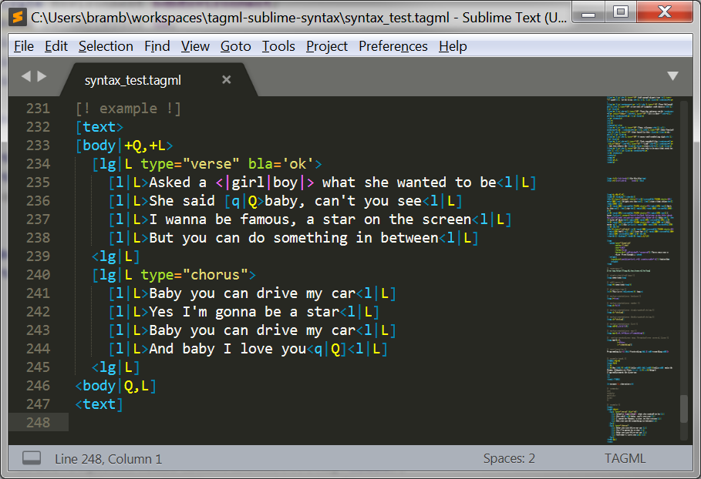Click line number 248 in gutter

tap(38, 422)
